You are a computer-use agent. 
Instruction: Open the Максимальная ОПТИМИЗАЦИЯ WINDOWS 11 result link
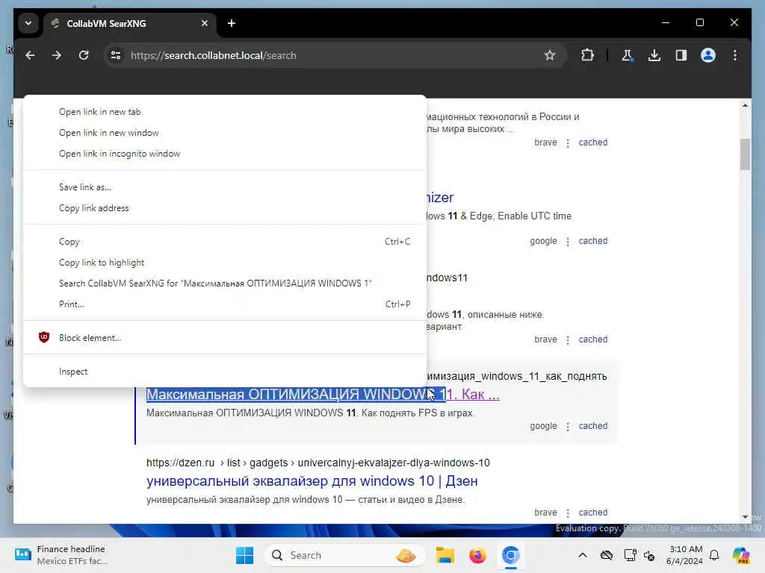(323, 394)
